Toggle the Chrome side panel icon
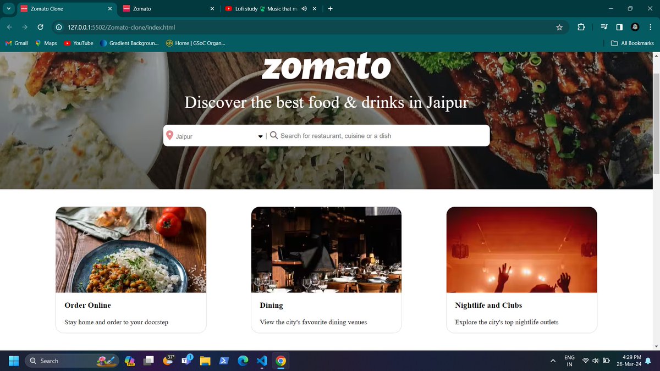Viewport: 660px width, 371px height. pyautogui.click(x=619, y=27)
